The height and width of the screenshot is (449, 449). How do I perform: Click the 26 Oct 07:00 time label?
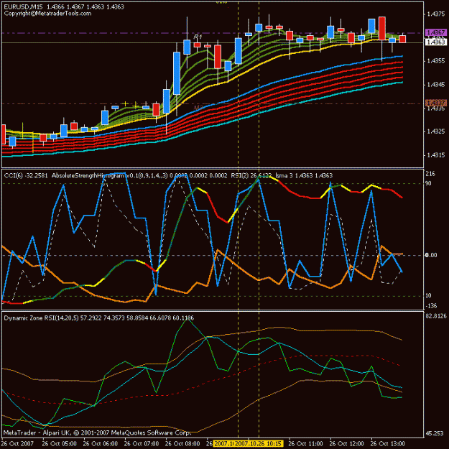pos(142,444)
